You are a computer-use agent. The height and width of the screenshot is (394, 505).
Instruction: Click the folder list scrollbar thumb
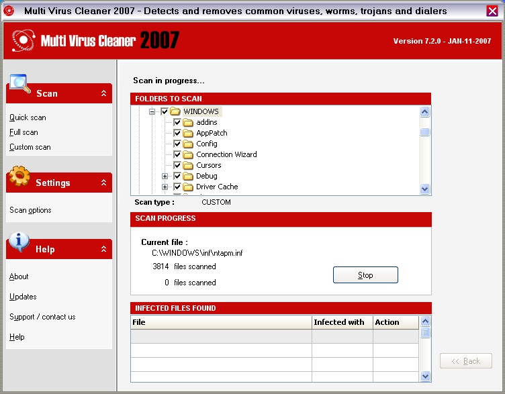pos(425,132)
